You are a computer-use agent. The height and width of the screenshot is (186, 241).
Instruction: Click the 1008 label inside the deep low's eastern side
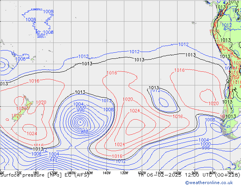[x=108, y=110]
